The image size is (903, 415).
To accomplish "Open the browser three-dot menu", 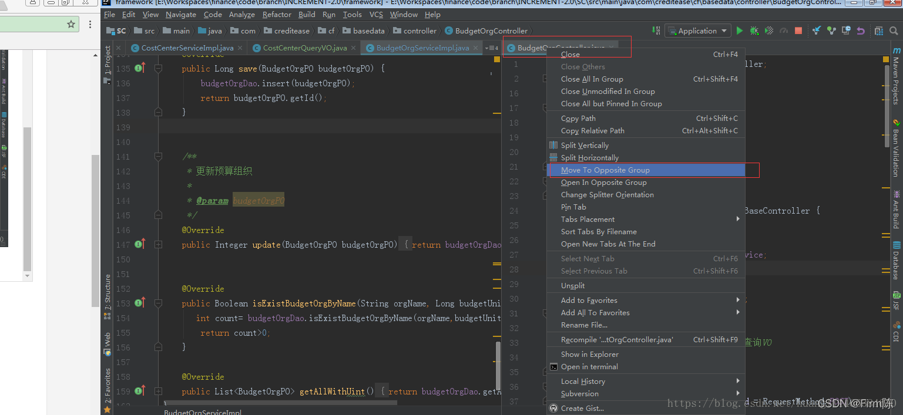I will click(90, 24).
